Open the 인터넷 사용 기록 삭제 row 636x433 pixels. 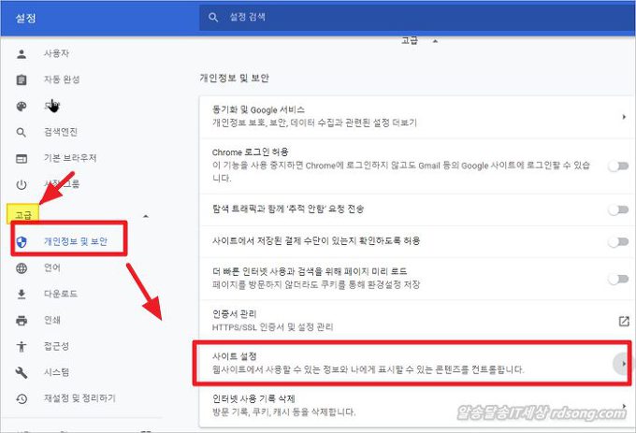coord(417,406)
